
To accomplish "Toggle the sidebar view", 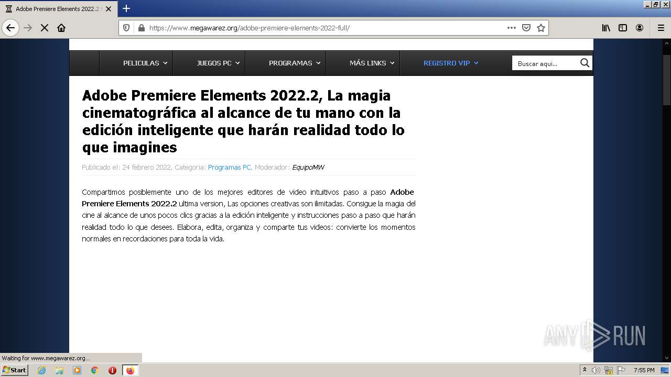I will 623,28.
